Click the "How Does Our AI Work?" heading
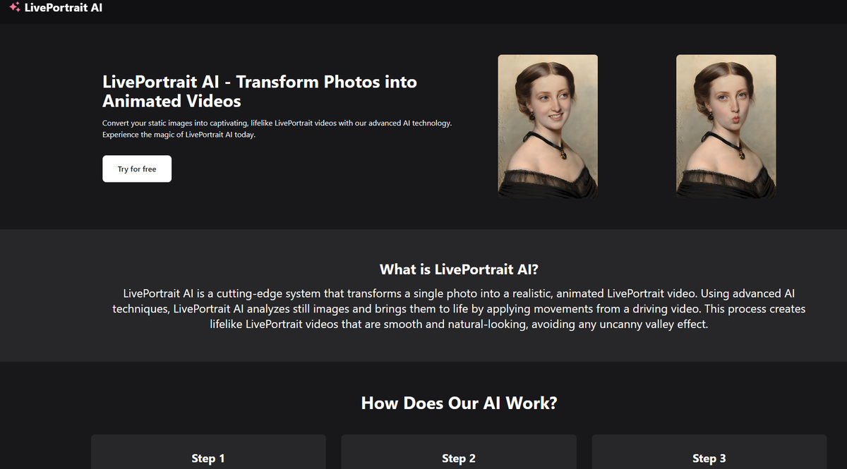The height and width of the screenshot is (469, 847). (459, 403)
